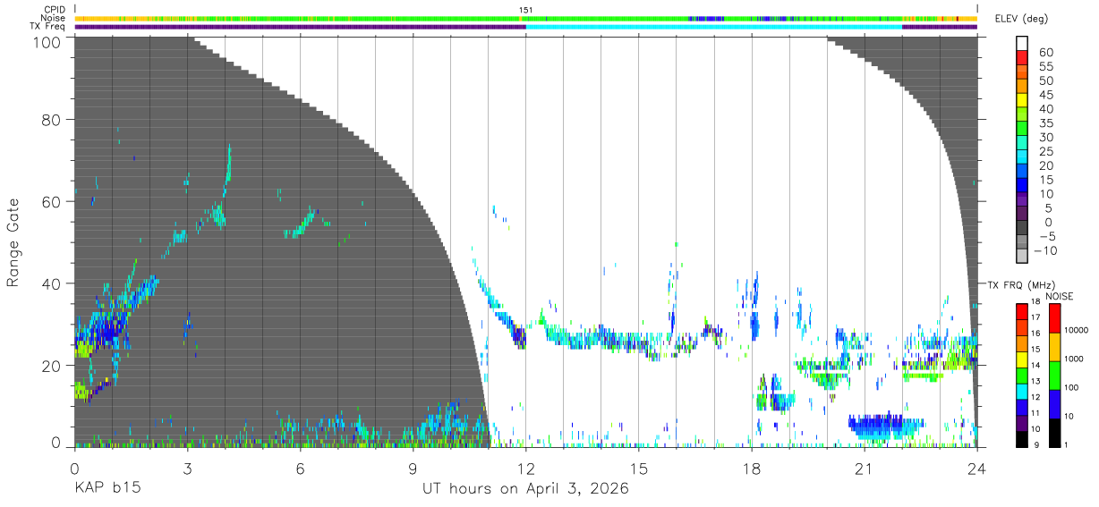Click the purple left section of TX Freq strip

coord(300,26)
